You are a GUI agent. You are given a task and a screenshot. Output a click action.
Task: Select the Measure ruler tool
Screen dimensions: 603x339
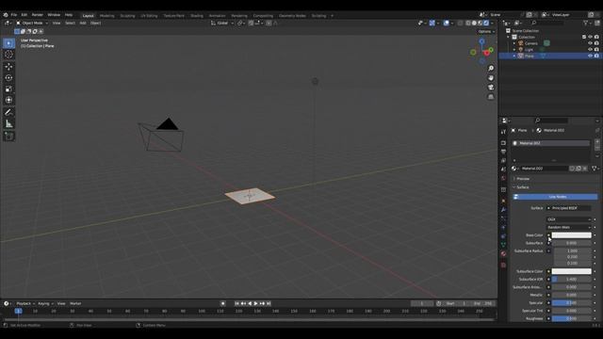(8, 123)
